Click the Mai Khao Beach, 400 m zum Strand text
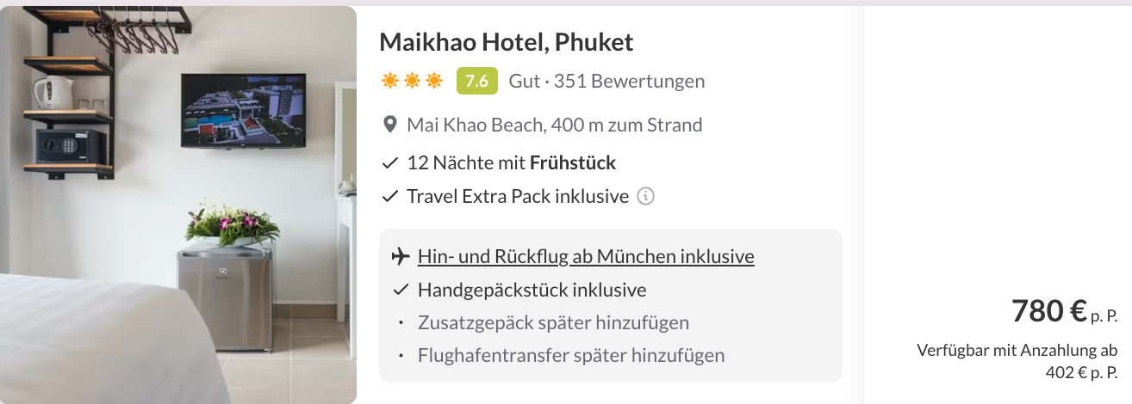 pos(555,125)
